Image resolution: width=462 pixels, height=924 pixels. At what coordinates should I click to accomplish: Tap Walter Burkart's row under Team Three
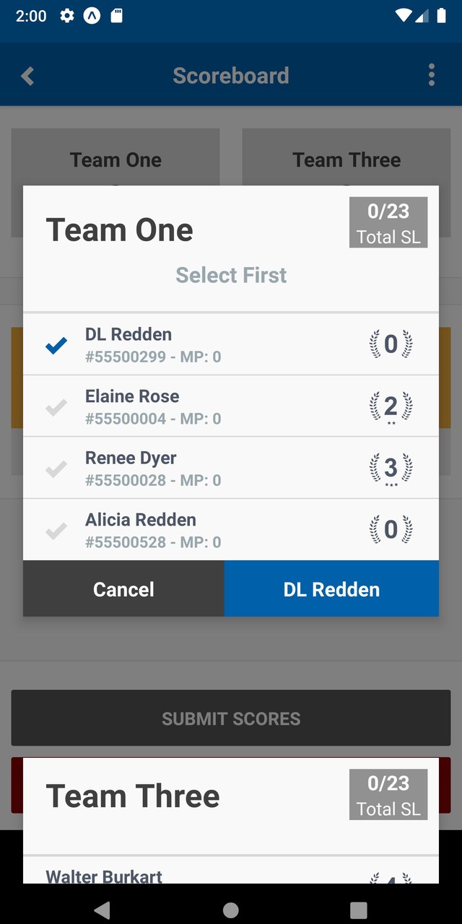pyautogui.click(x=103, y=876)
